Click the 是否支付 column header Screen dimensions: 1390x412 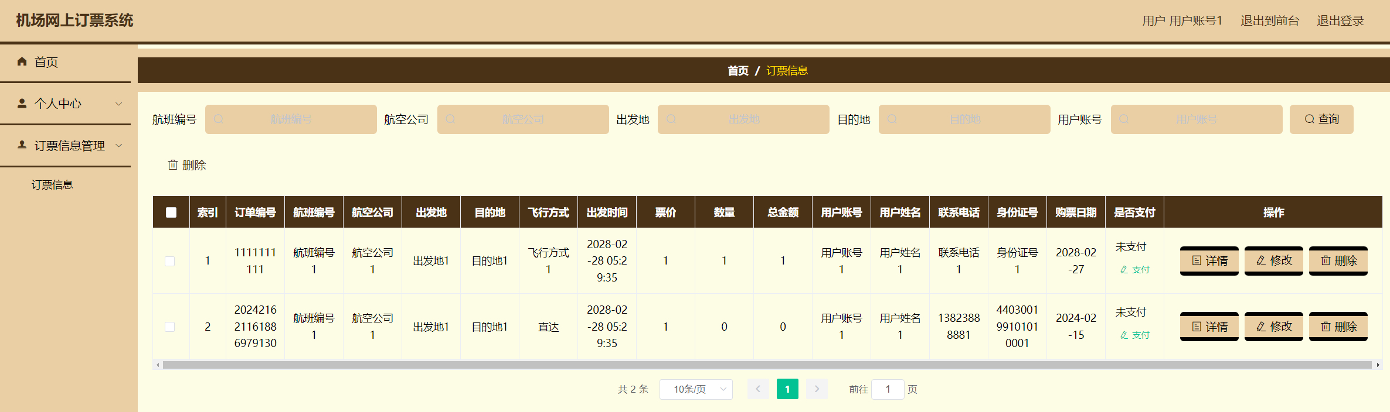[1134, 212]
